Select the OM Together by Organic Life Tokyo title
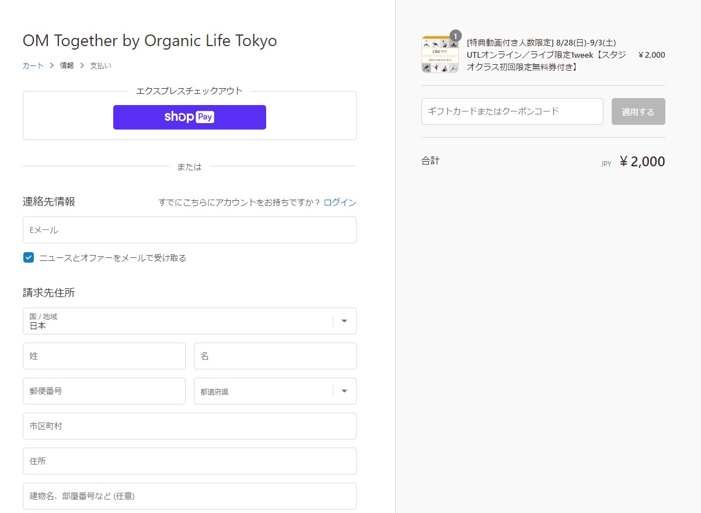The height and width of the screenshot is (513, 701). tap(149, 41)
